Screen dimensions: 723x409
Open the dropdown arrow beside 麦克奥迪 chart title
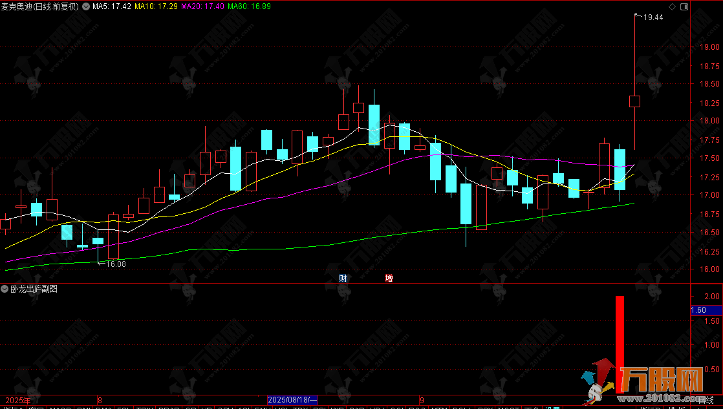tap(86, 6)
